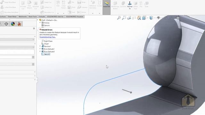The image size is (205, 115).
Task: Toggle Hide/Show Items eye icon
Action: click(x=159, y=18)
